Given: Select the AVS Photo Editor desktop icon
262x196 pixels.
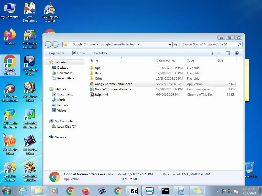Looking at the screenshot, I should click(30, 92).
